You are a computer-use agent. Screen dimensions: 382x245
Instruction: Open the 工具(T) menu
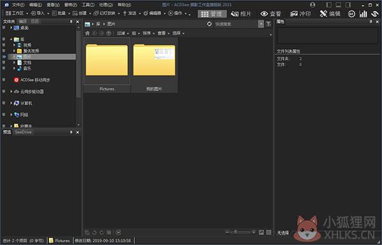click(88, 5)
